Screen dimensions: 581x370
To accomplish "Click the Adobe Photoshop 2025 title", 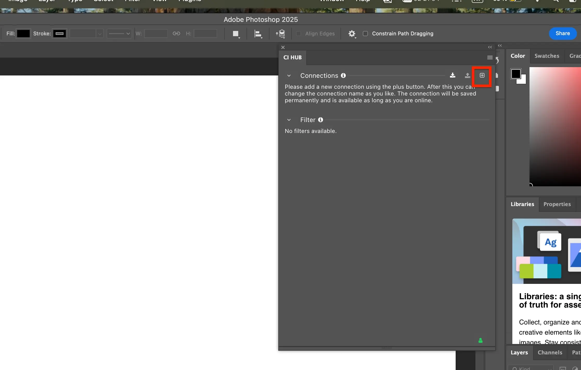I will (261, 20).
